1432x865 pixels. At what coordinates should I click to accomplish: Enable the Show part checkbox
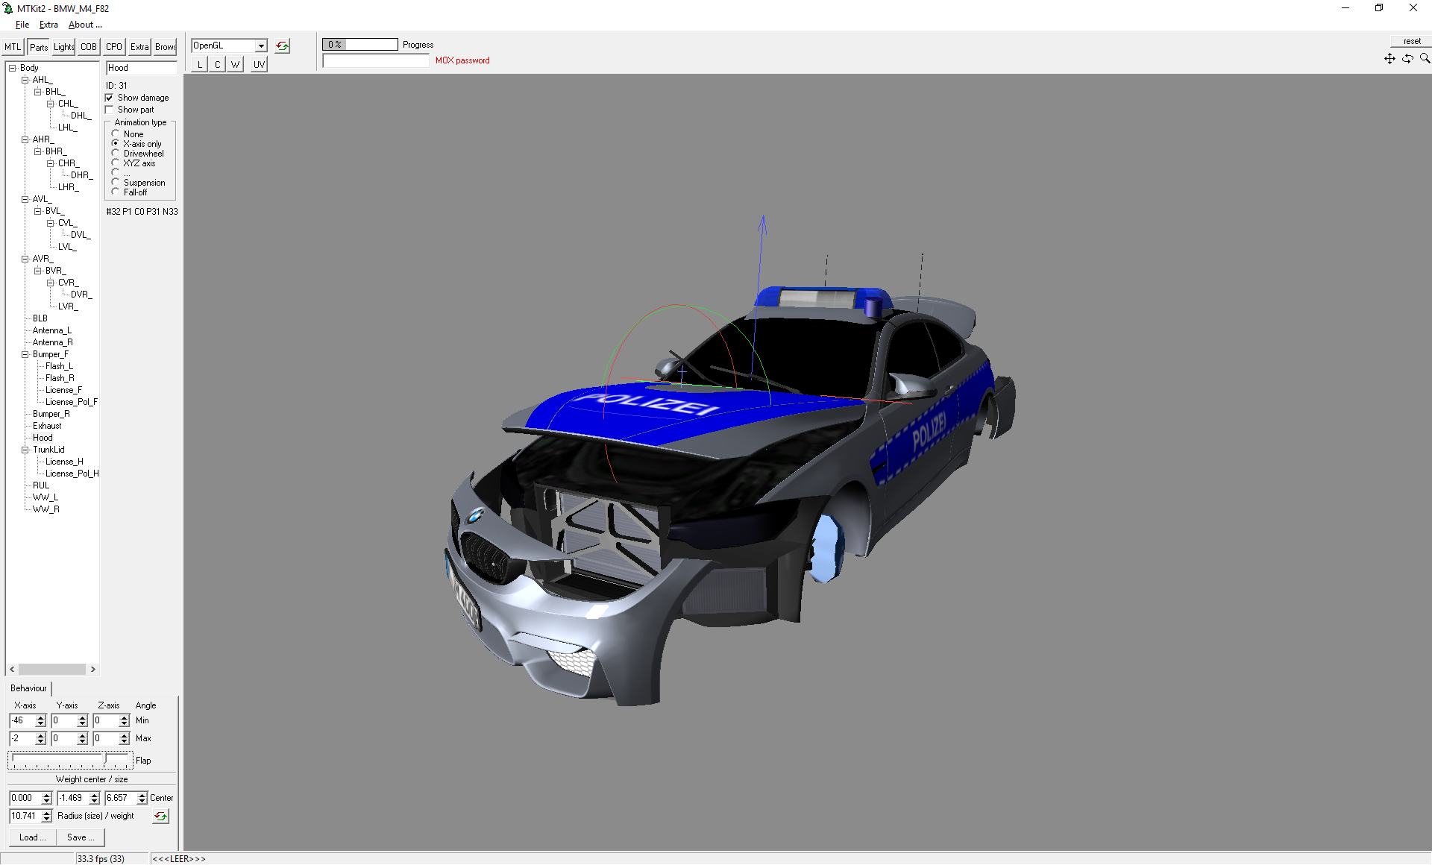coord(110,110)
